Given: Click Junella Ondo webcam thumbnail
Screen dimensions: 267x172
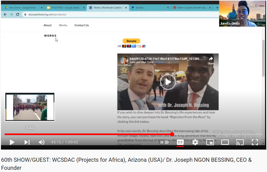Looking at the screenshot, I should click(x=242, y=14).
